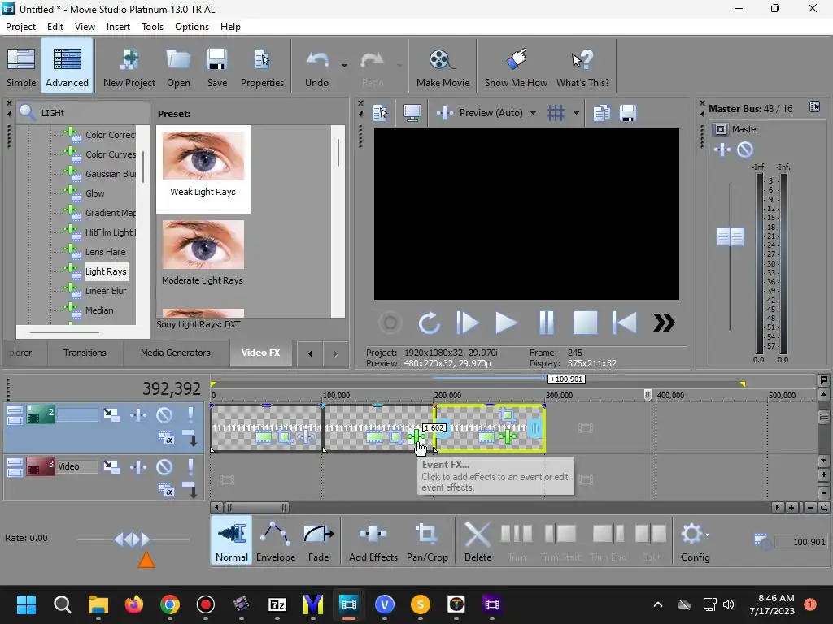Toggle loop playback in the preview
The height and width of the screenshot is (624, 833).
[x=429, y=323]
